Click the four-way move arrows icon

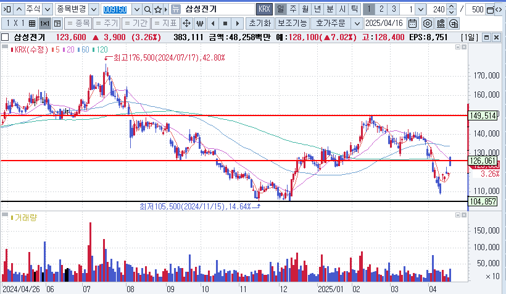coord(186,23)
